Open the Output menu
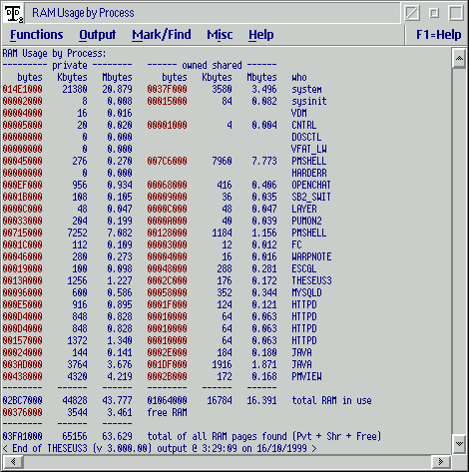 tap(97, 35)
